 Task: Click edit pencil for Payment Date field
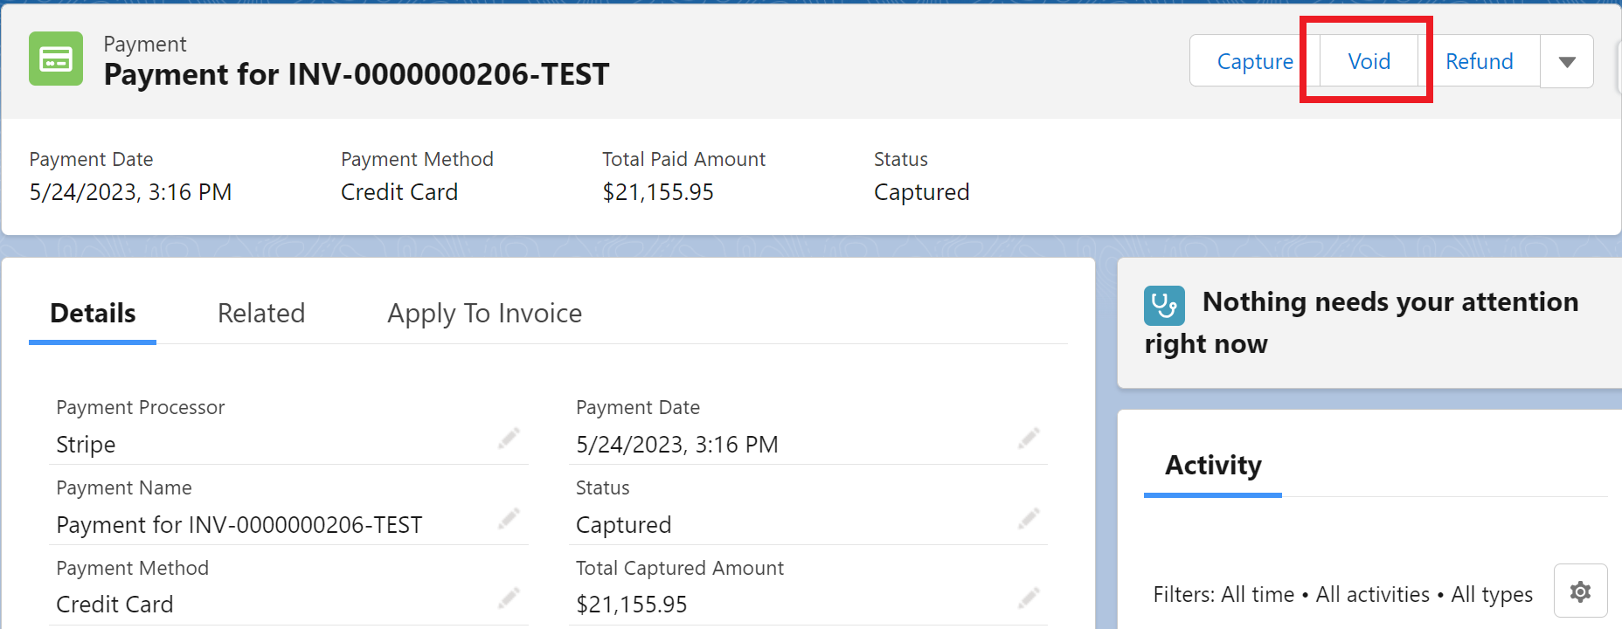(1029, 438)
